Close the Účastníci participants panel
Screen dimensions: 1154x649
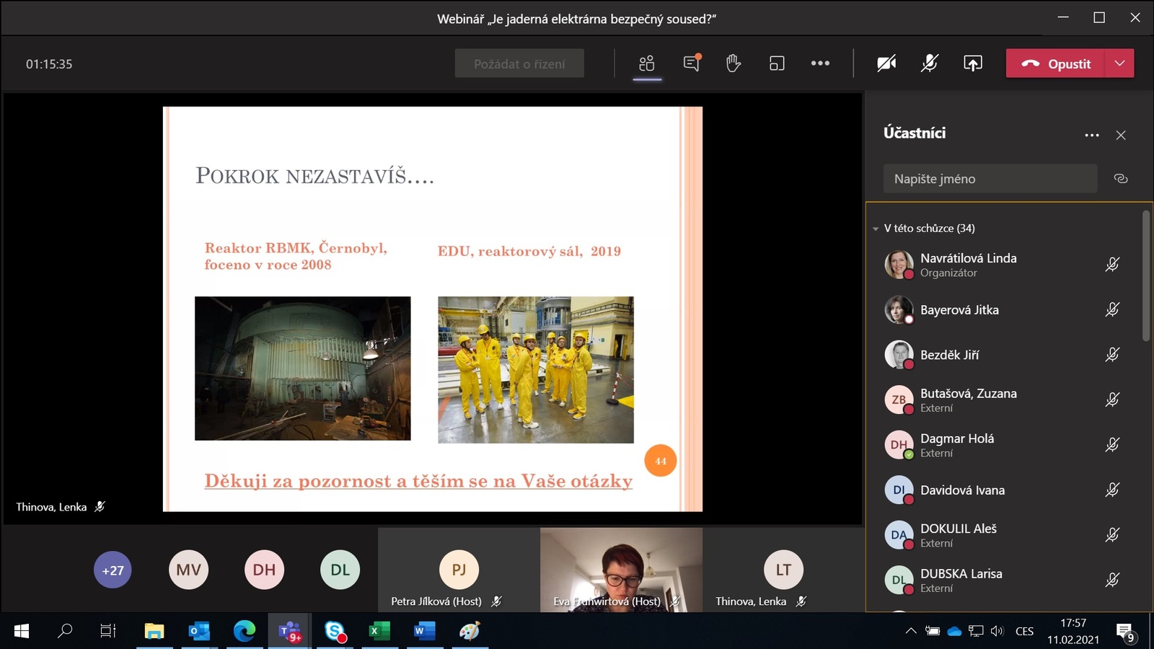coord(1120,135)
